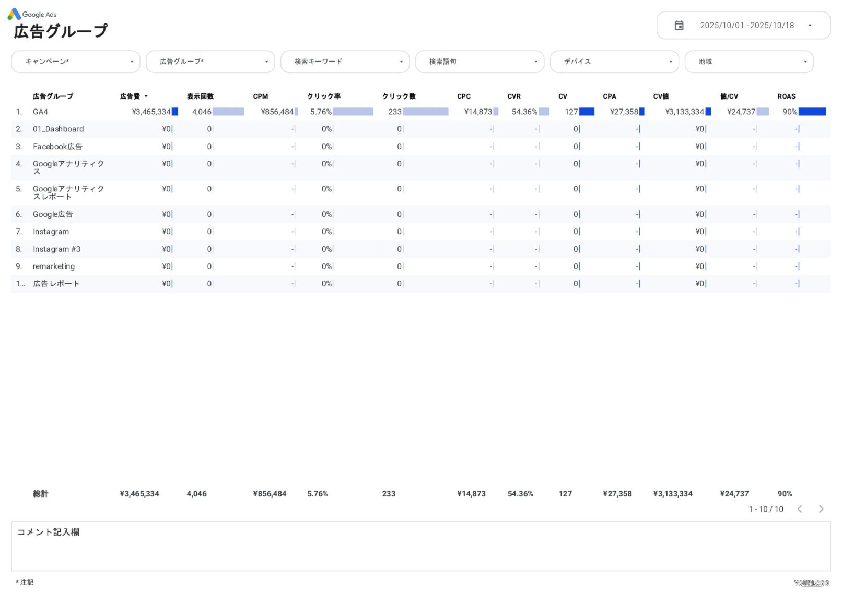The width and height of the screenshot is (842, 594).
Task: Sort table by CPA column header
Action: [609, 96]
